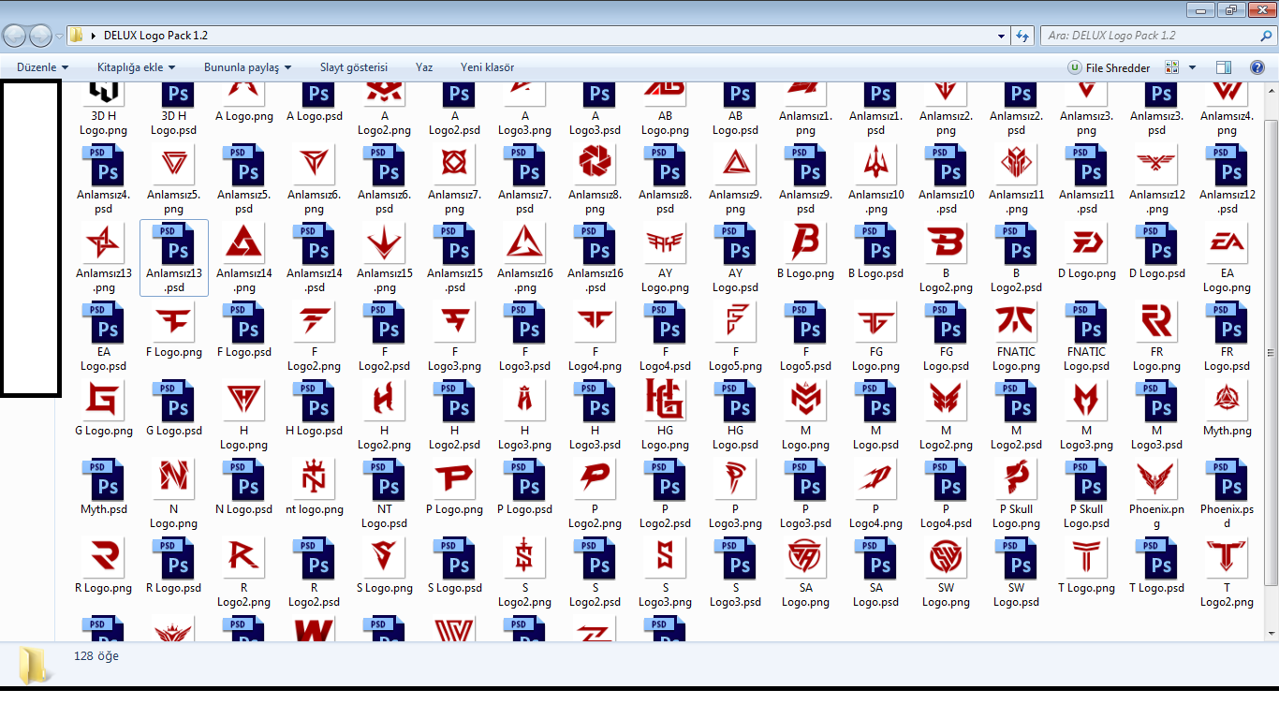Click the EA Logo.png icon
The height and width of the screenshot is (719, 1279).
pos(1228,244)
